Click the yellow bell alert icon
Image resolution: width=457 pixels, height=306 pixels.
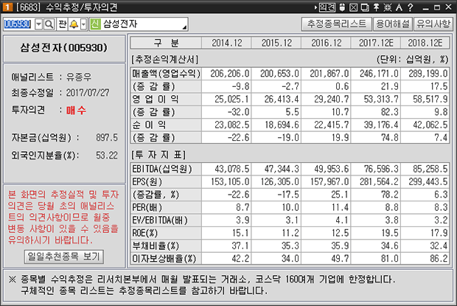tap(74, 24)
